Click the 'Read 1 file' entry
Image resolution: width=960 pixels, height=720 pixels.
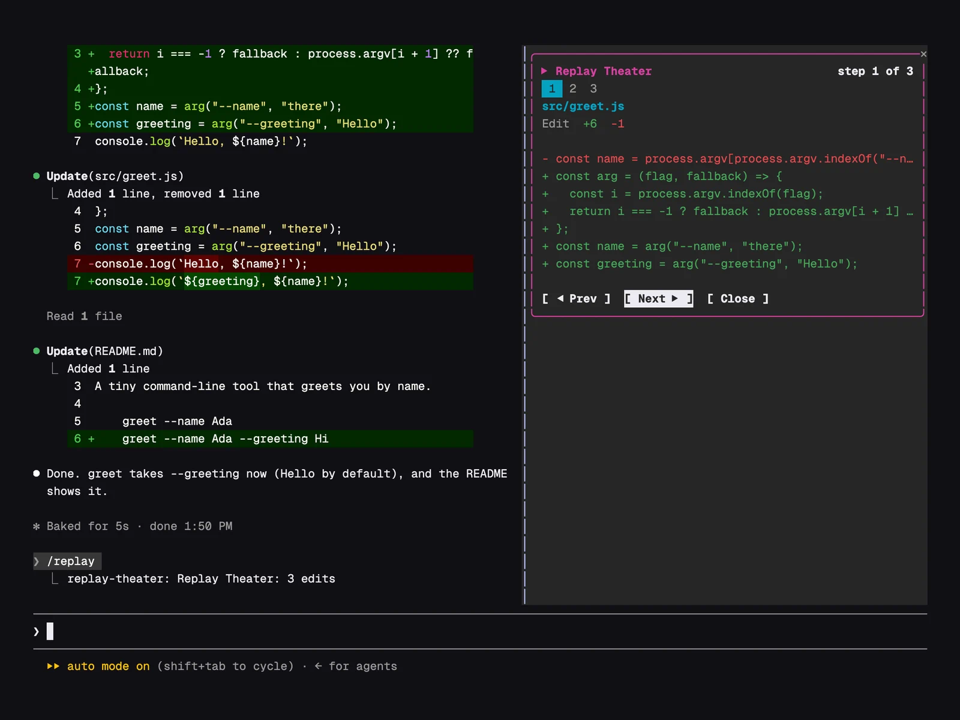(85, 316)
